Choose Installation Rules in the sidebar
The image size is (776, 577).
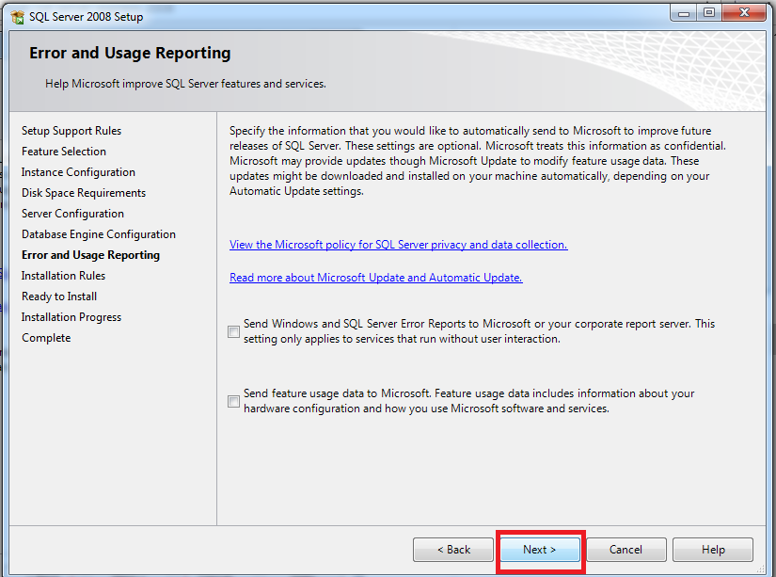(x=63, y=276)
